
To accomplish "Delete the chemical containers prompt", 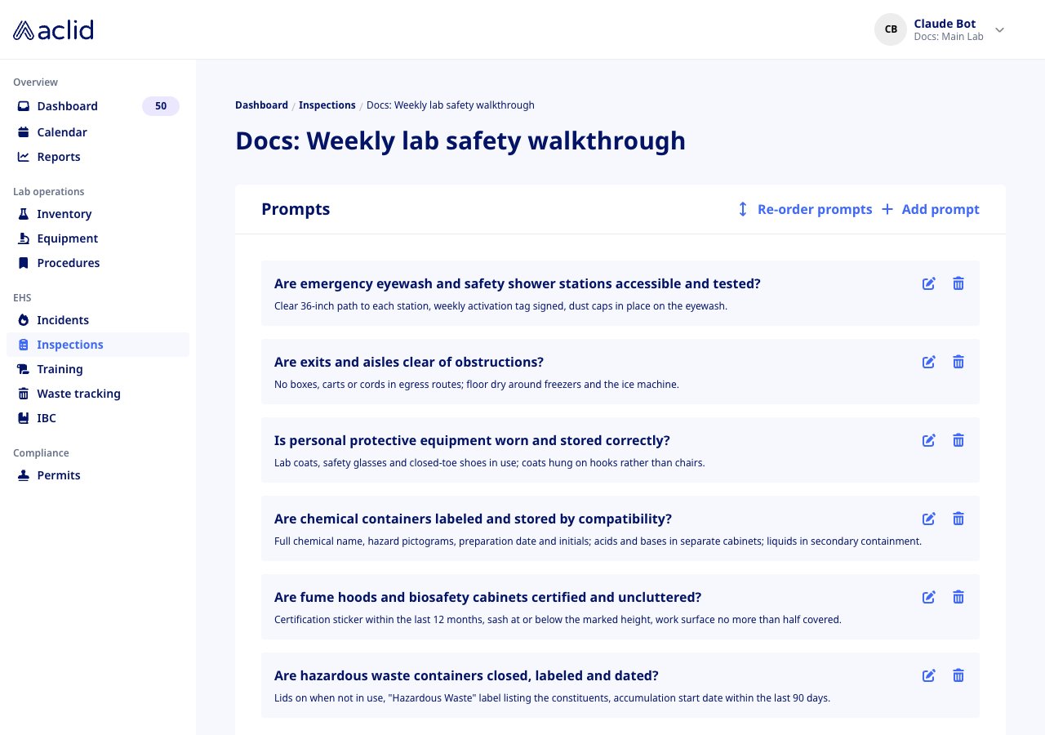I will (958, 519).
